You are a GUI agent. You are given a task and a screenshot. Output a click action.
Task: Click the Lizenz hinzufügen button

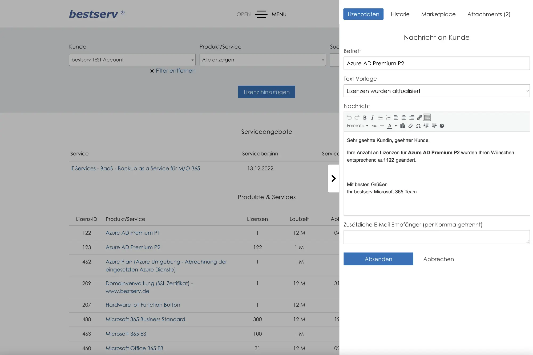click(x=266, y=92)
